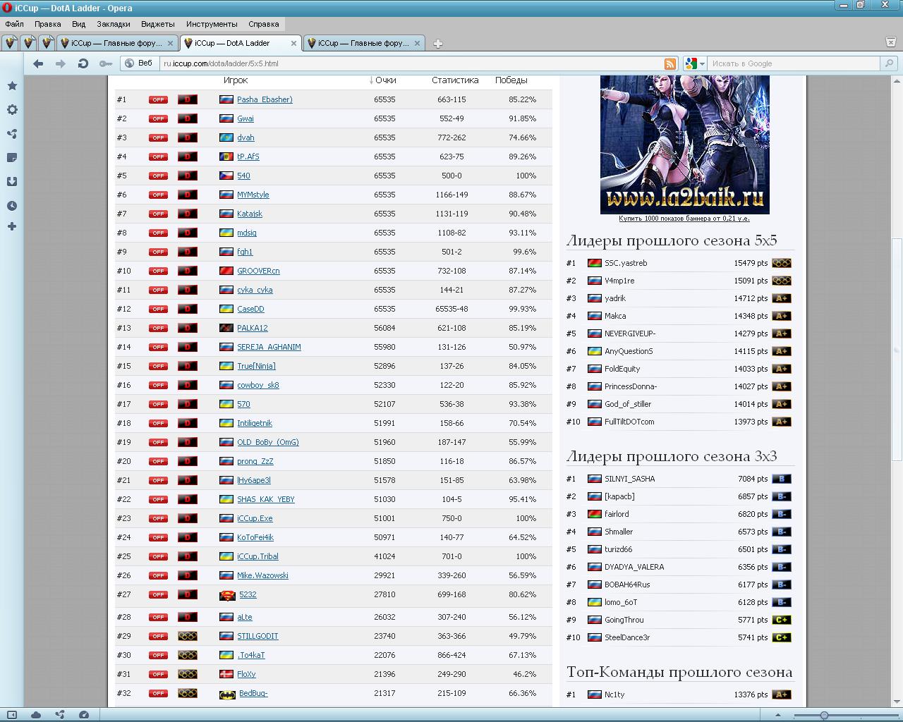Open the Downloads panel
Image resolution: width=903 pixels, height=722 pixels.
pyautogui.click(x=12, y=182)
